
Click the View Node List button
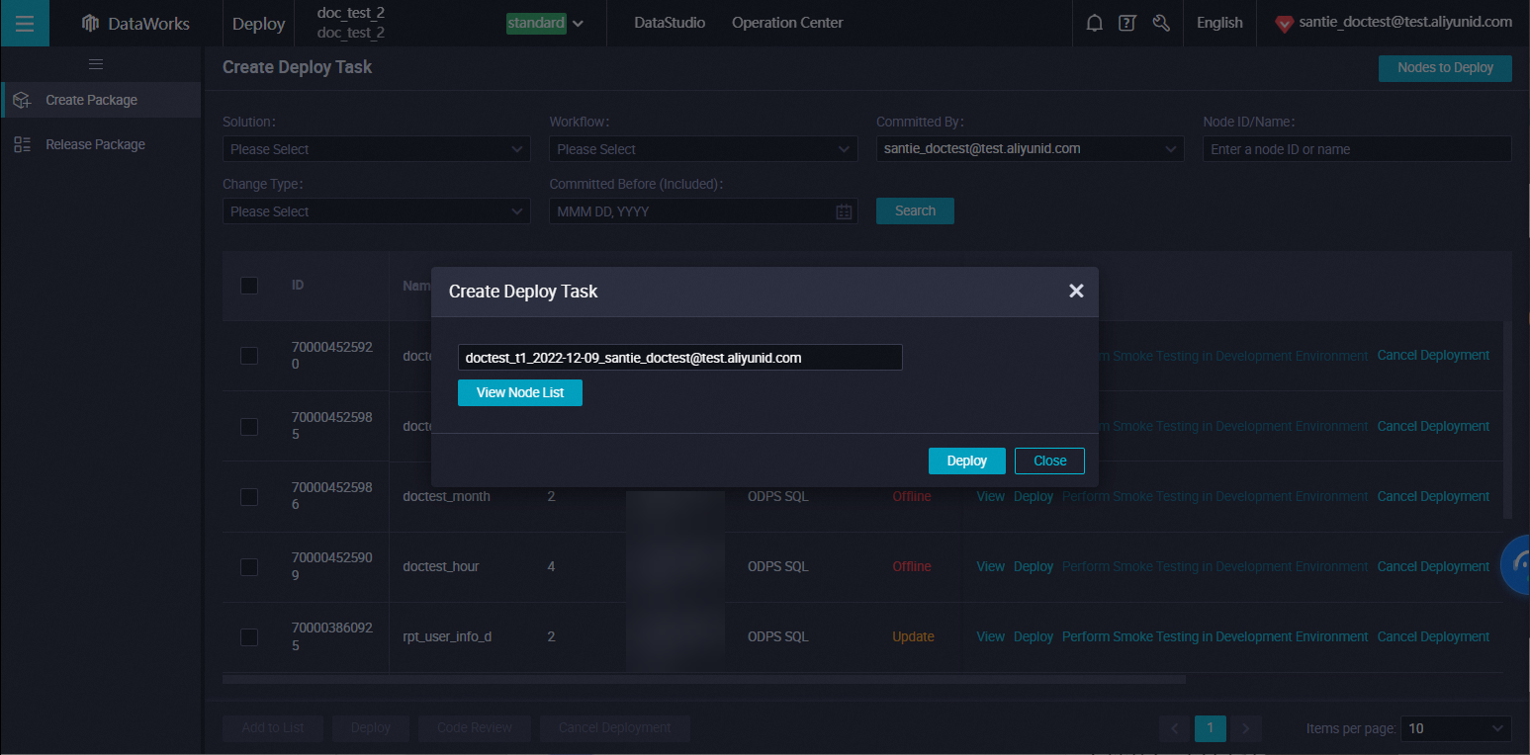pyautogui.click(x=520, y=393)
